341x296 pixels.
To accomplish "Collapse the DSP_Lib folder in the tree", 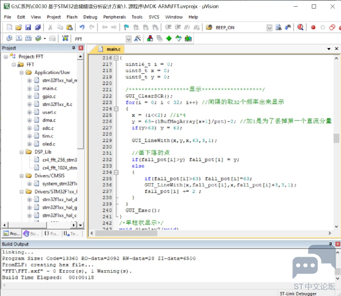I will [22, 152].
